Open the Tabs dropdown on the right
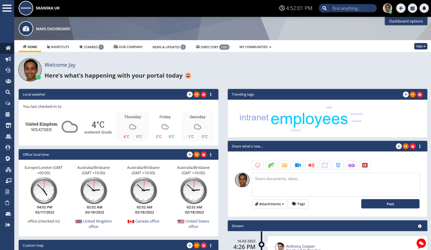Image resolution: width=431 pixels, height=250 pixels. pyautogui.click(x=420, y=47)
